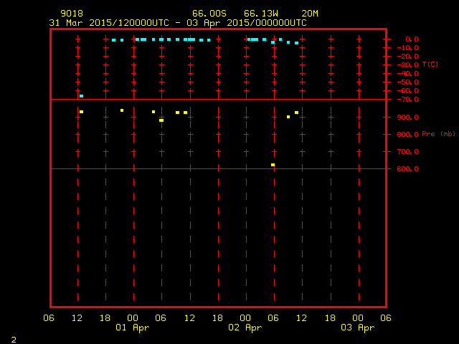Image resolution: width=459 pixels, height=344 pixels.
Task: Select the 03 Apr date label
Action: pyautogui.click(x=356, y=328)
